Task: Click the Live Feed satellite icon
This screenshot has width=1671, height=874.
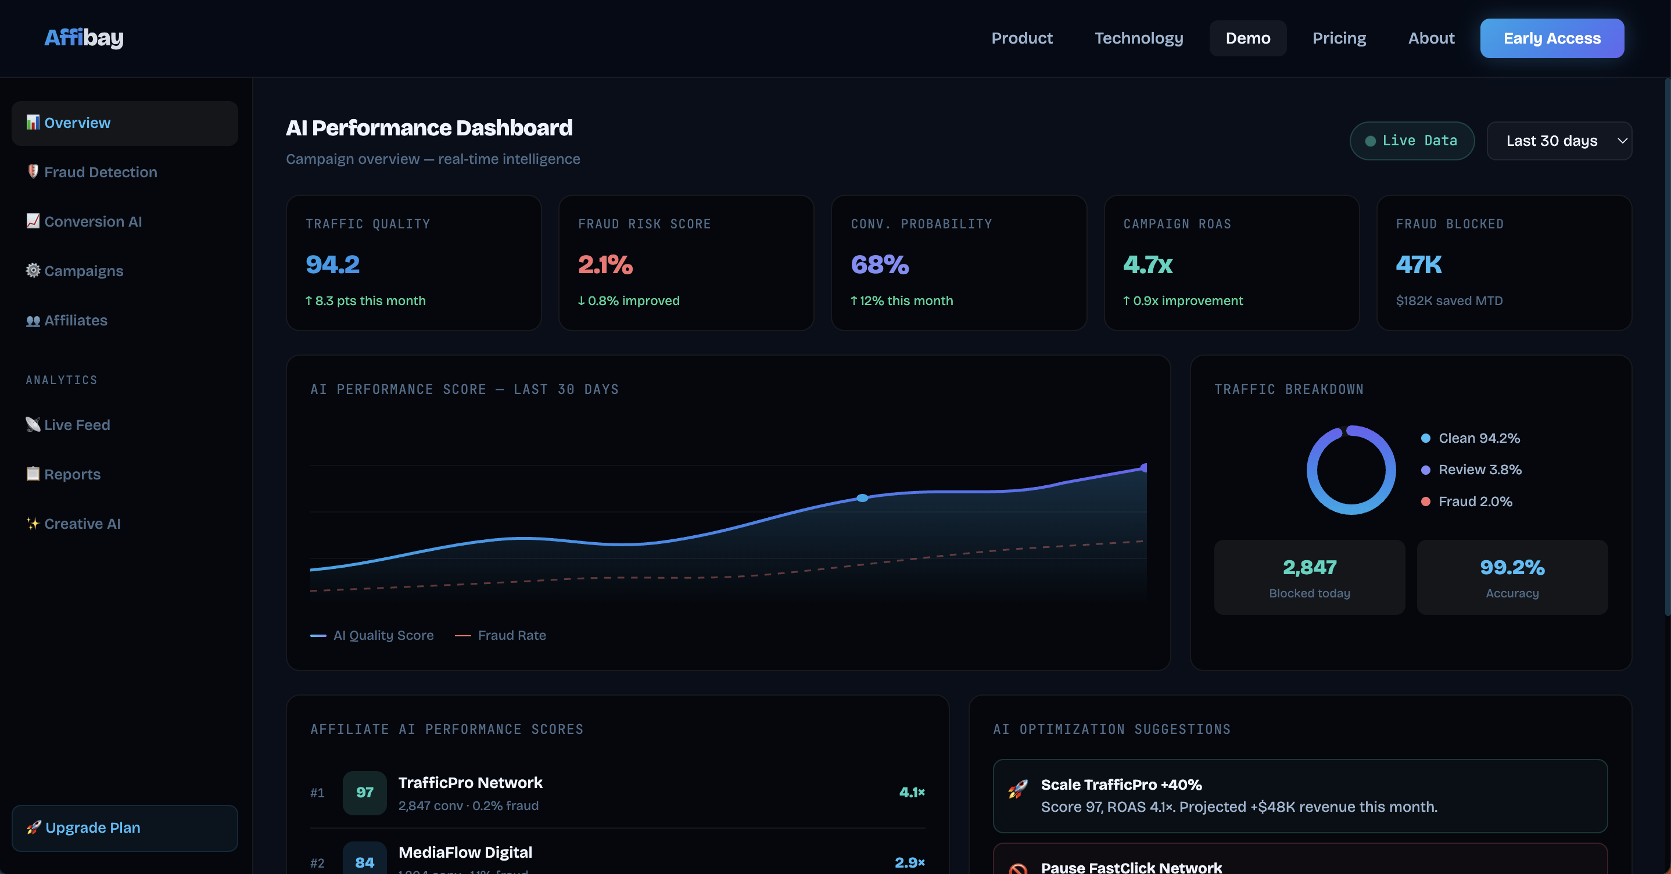Action: 33,424
